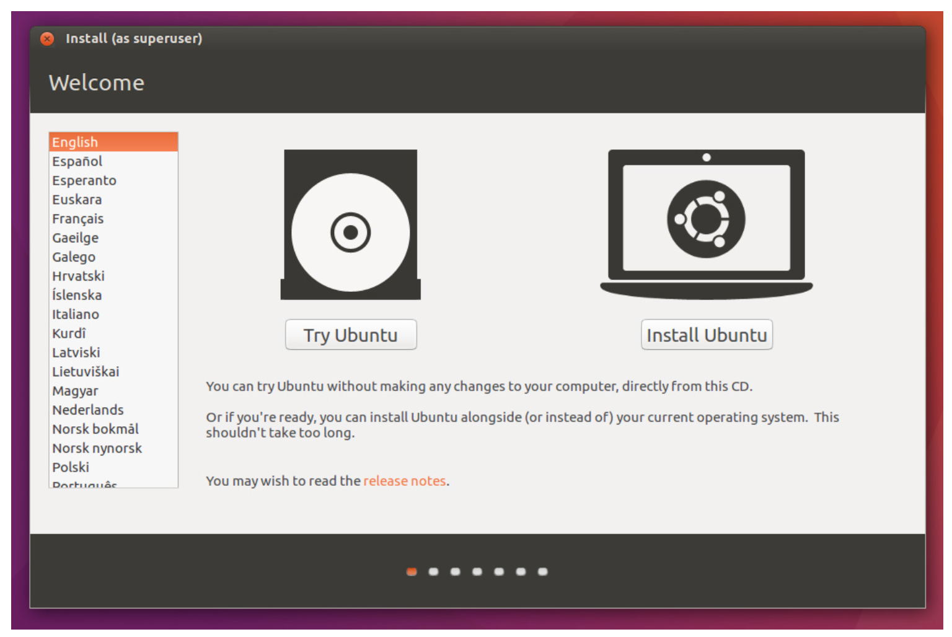Screen dimensions: 952x637
Task: Click the Install Ubuntu button
Action: pyautogui.click(x=707, y=335)
